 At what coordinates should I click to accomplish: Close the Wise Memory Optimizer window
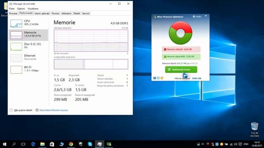coord(206,16)
